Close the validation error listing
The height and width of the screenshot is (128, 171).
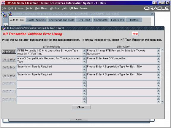(x=81, y=107)
